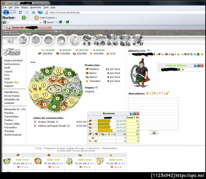Open the info and star shortcuts round icon

[138, 40]
